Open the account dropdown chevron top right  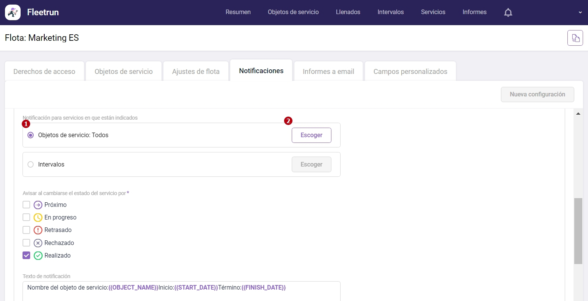tap(580, 12)
